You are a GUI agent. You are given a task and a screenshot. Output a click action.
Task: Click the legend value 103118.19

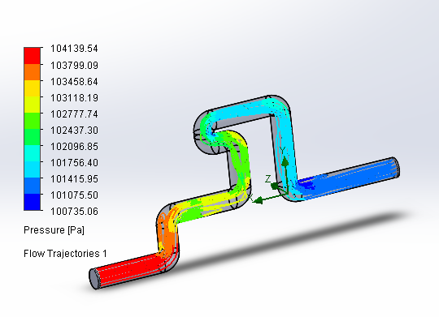[74, 98]
